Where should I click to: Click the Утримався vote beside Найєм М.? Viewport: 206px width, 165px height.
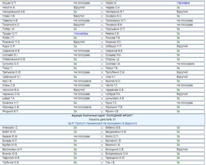(x=183, y=3)
